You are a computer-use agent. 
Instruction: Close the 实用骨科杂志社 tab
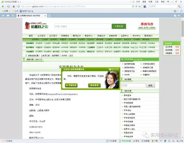click(45, 16)
